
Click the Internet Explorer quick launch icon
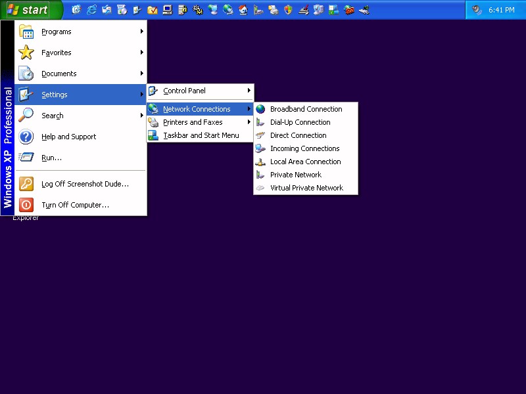pyautogui.click(x=91, y=10)
